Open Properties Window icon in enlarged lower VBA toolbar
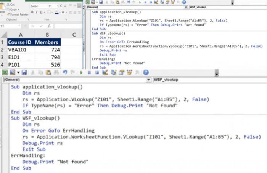 click(121, 73)
